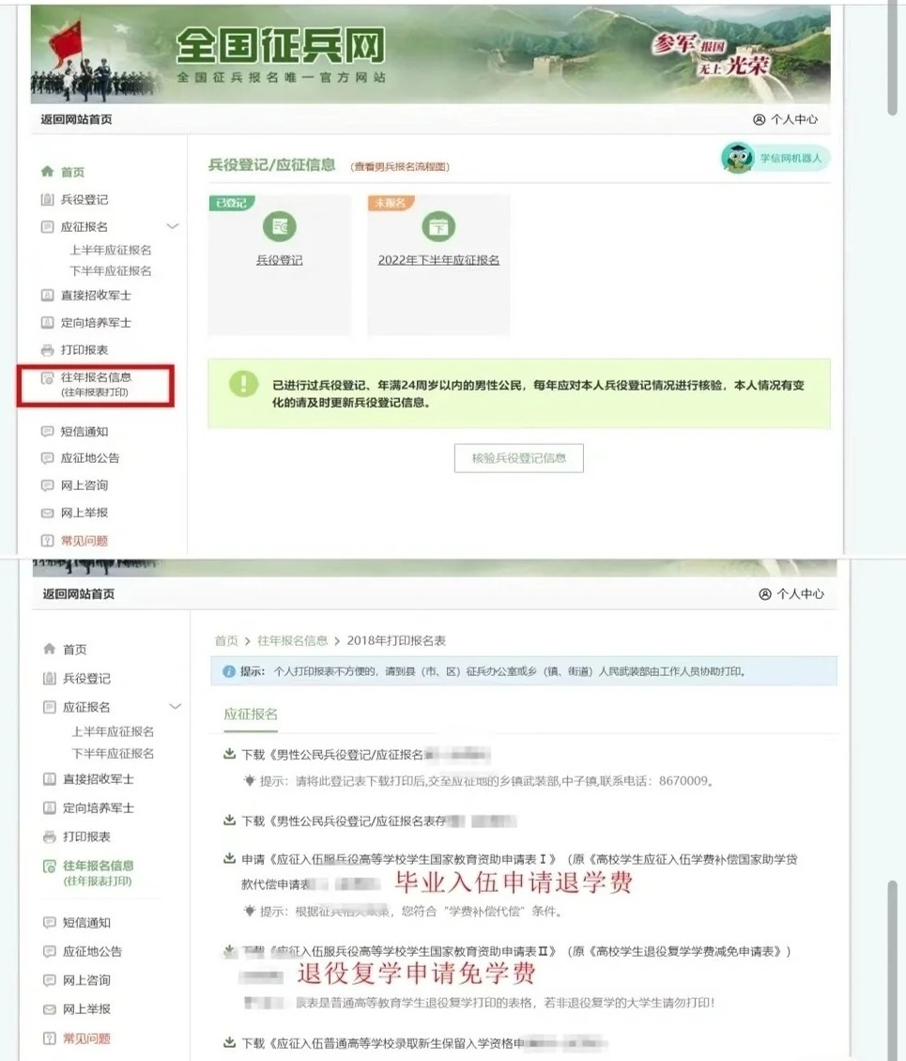Click the user icon beside upper 个人中心
This screenshot has height=1061, width=906.
coord(760,119)
